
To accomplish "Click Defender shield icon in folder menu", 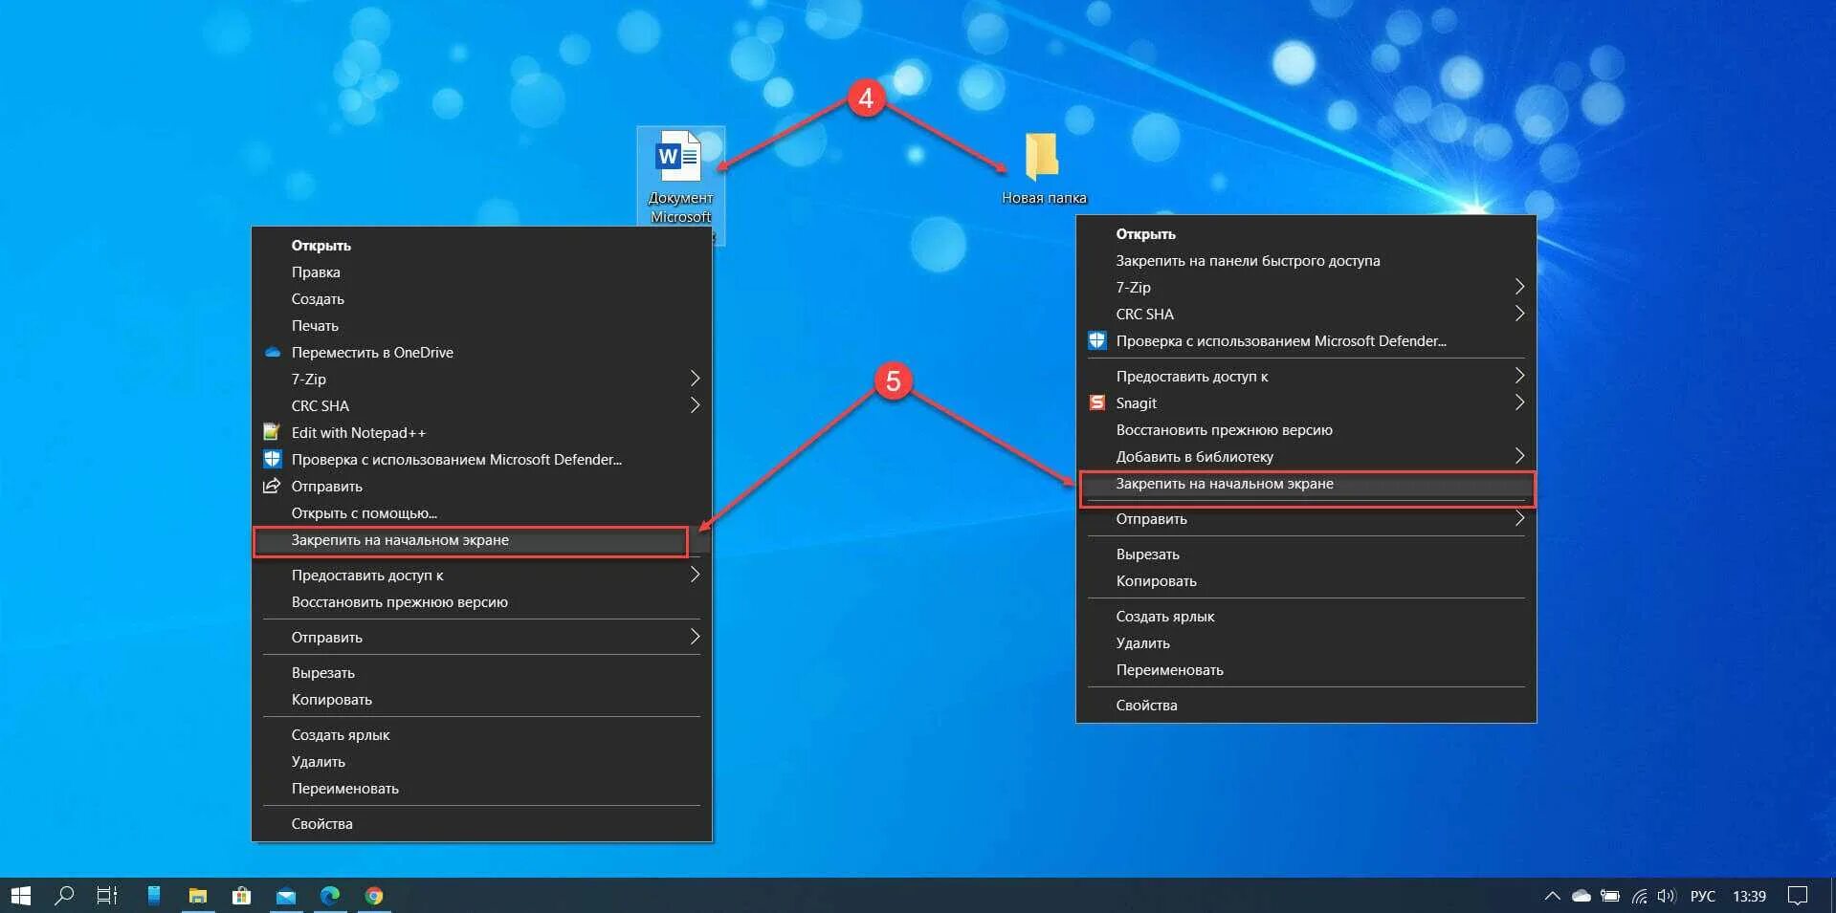I will click(1097, 341).
